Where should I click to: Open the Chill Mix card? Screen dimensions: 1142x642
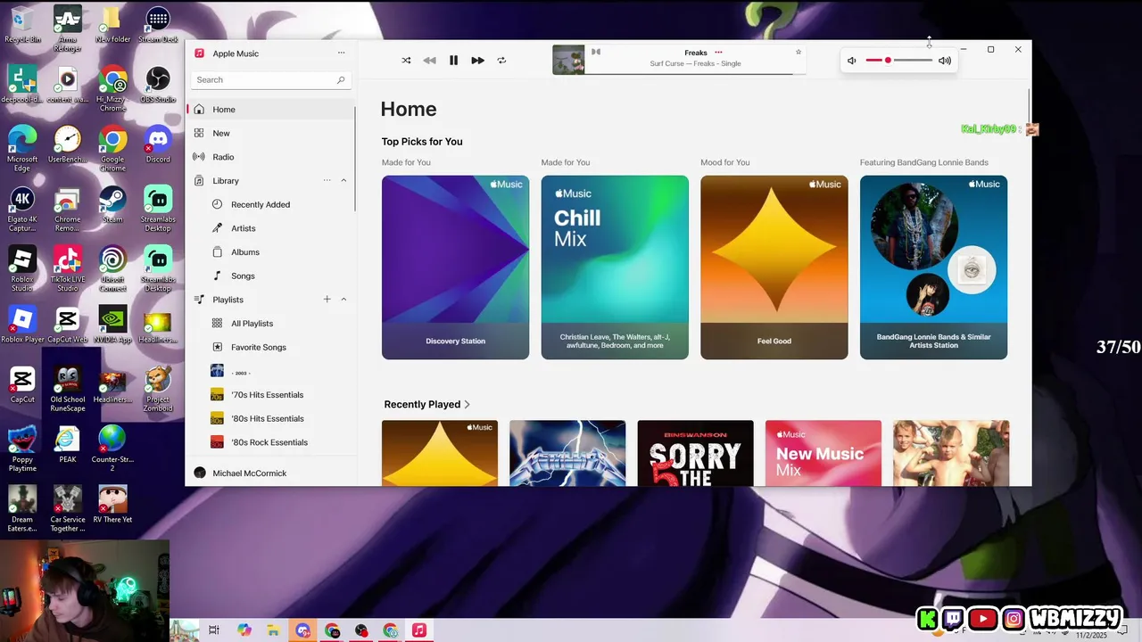point(615,267)
